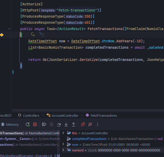Image resolution: width=164 pixels, height=157 pixels.
Task: Click the AddYears(-10) call
Action: coord(129,41)
